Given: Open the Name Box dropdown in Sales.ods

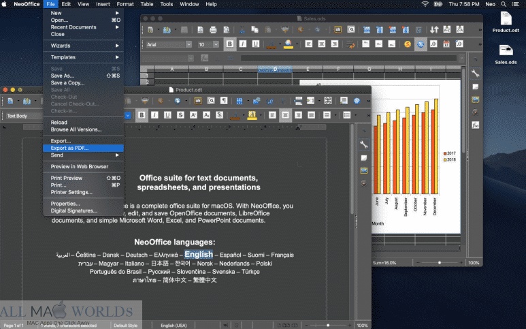Looking at the screenshot, I should click(191, 59).
